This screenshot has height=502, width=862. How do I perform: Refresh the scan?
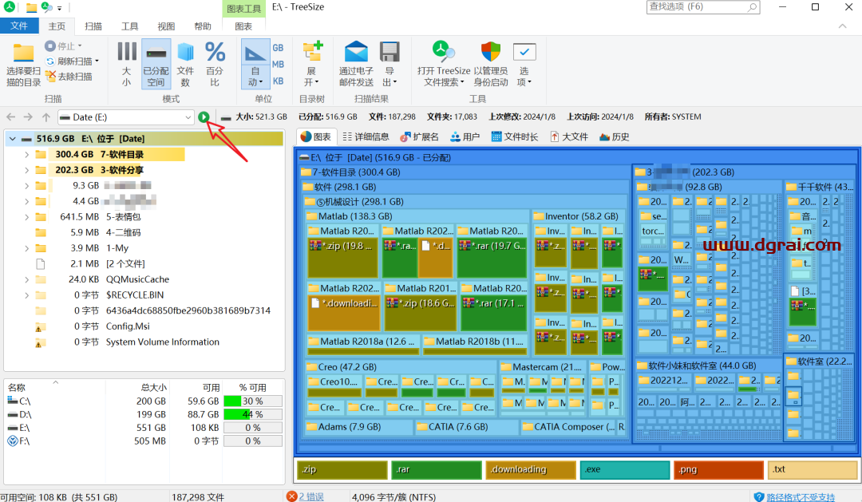(72, 61)
